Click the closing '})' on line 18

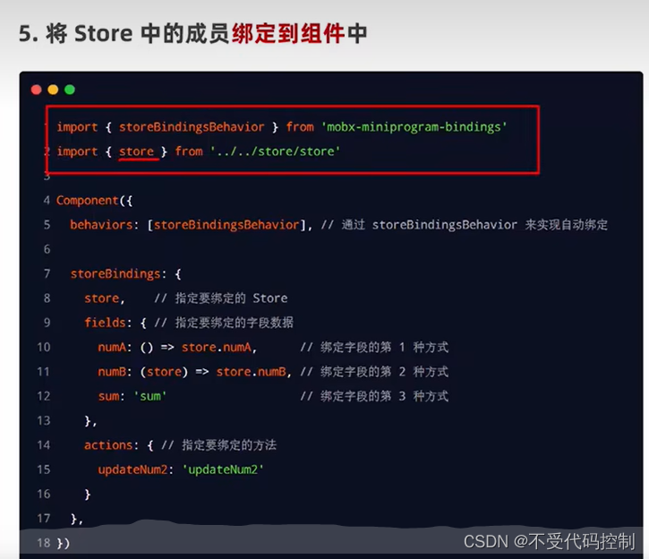63,543
